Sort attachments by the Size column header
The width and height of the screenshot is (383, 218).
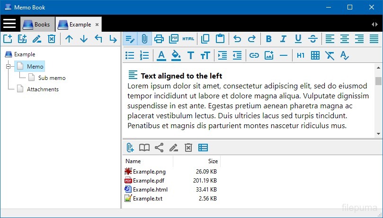click(x=196, y=161)
